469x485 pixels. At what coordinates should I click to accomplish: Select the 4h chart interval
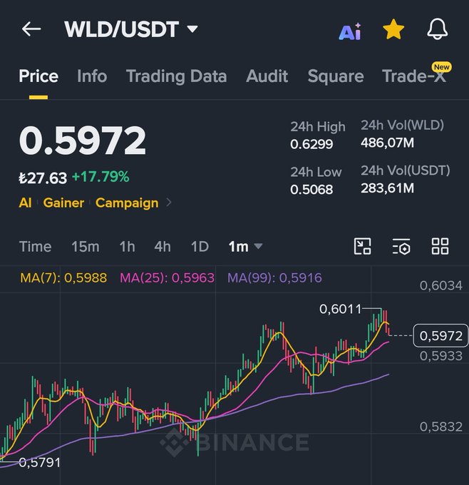click(x=163, y=247)
